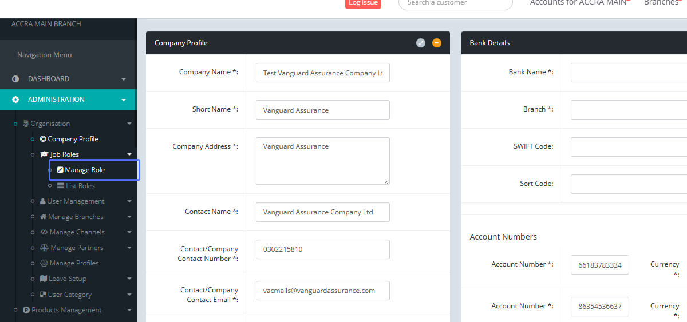Expand the Leave Setup submenu arrow
Viewport: 687px width, 322px height.
pyautogui.click(x=129, y=279)
